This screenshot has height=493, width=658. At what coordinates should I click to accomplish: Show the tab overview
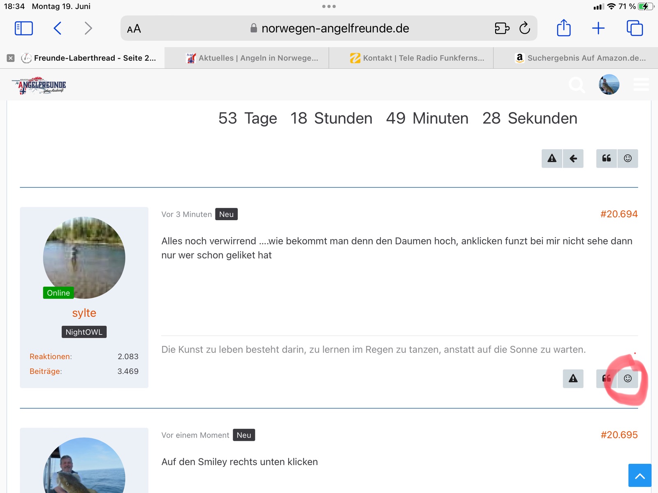[634, 28]
